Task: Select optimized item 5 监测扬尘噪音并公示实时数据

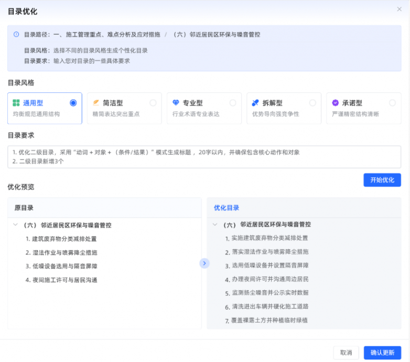Action: tap(267, 293)
